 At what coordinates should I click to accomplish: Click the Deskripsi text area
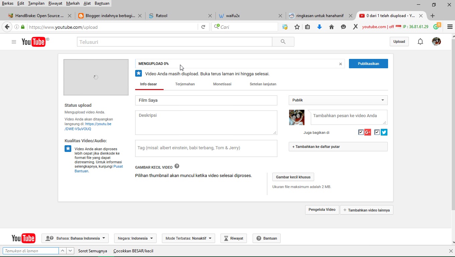tap(206, 122)
